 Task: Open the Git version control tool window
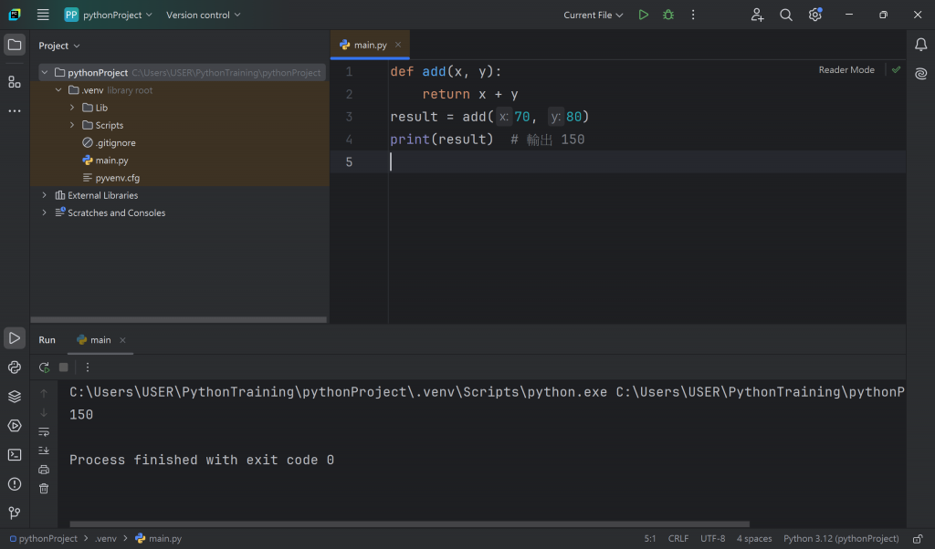[15, 513]
